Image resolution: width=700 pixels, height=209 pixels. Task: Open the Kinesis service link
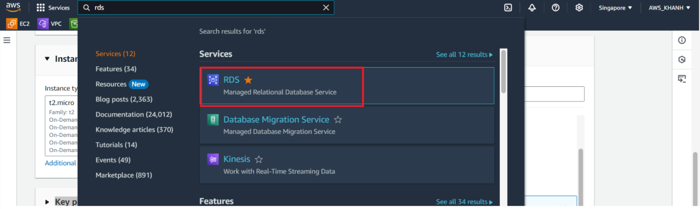237,159
